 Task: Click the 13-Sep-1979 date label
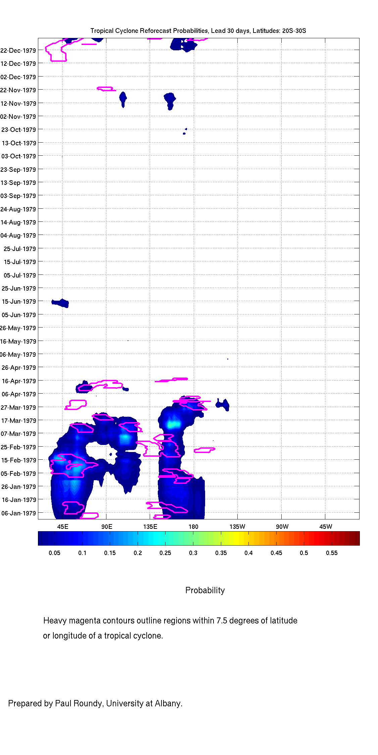[18, 183]
